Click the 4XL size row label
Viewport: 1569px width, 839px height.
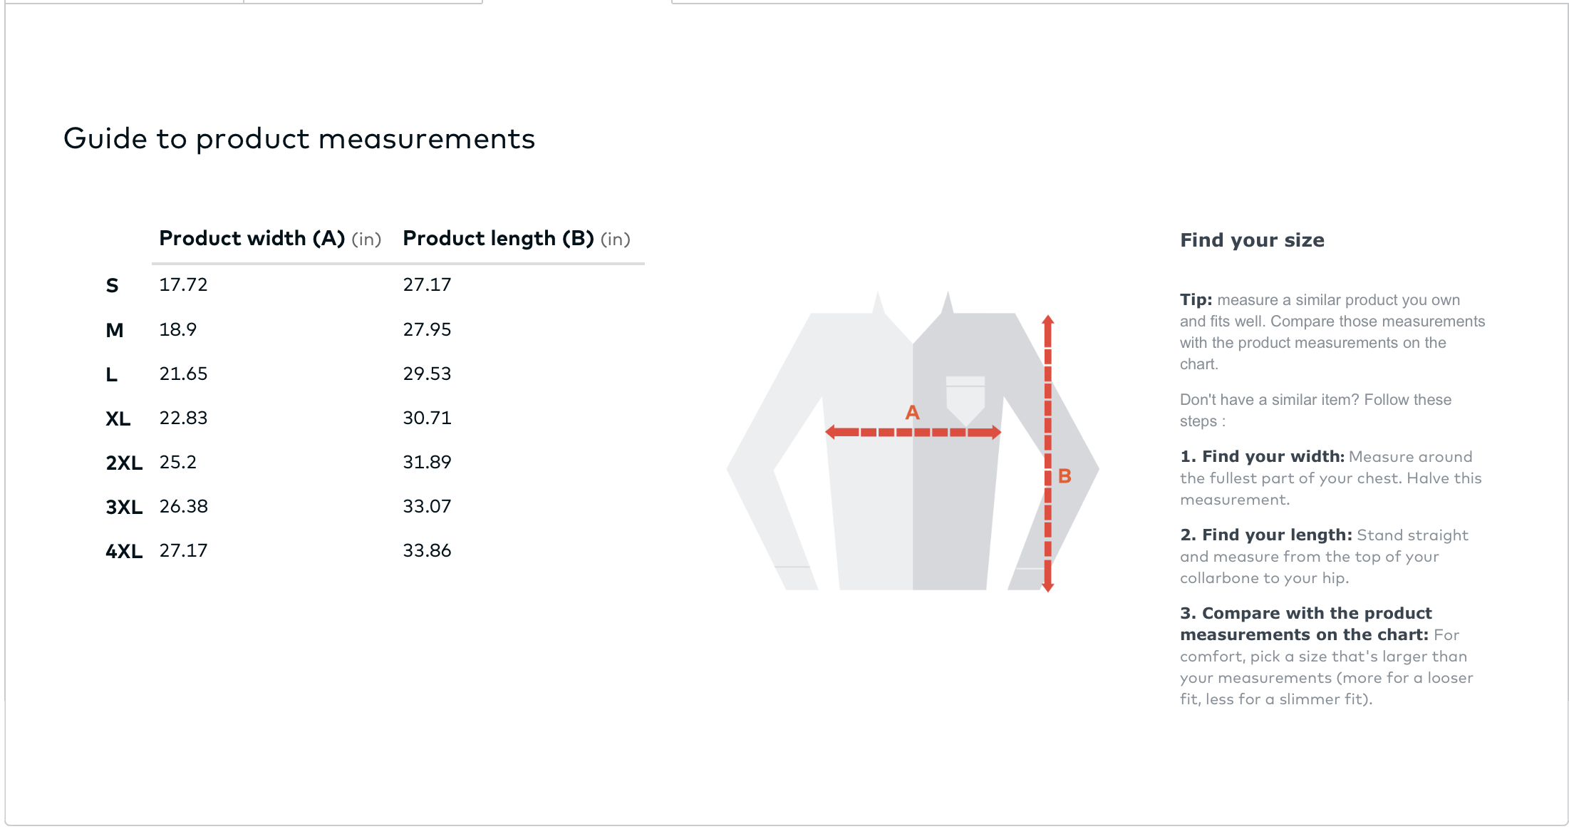click(124, 551)
